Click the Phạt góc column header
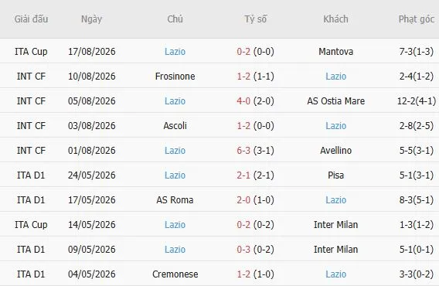Viewport: 439px width, 286px height. (417, 19)
